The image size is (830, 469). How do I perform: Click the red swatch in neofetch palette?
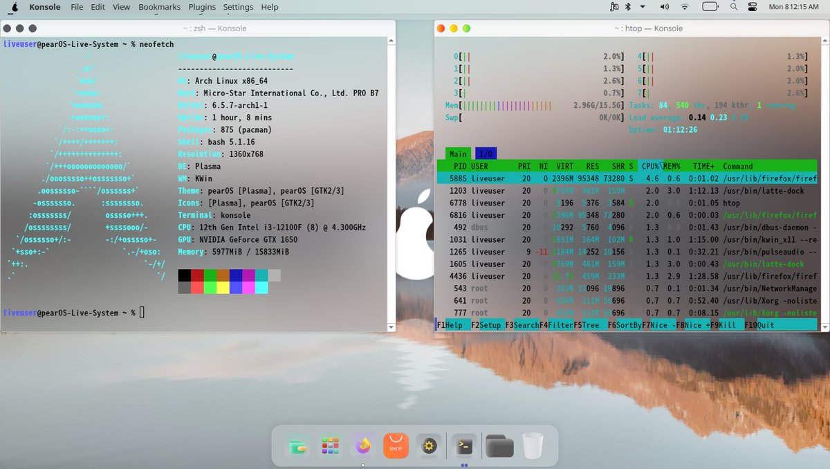click(197, 275)
